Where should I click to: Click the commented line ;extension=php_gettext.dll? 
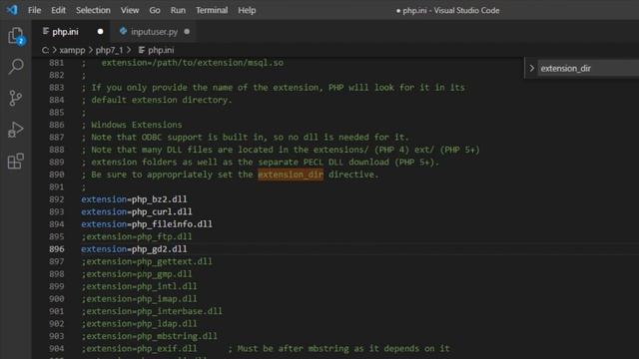(147, 261)
